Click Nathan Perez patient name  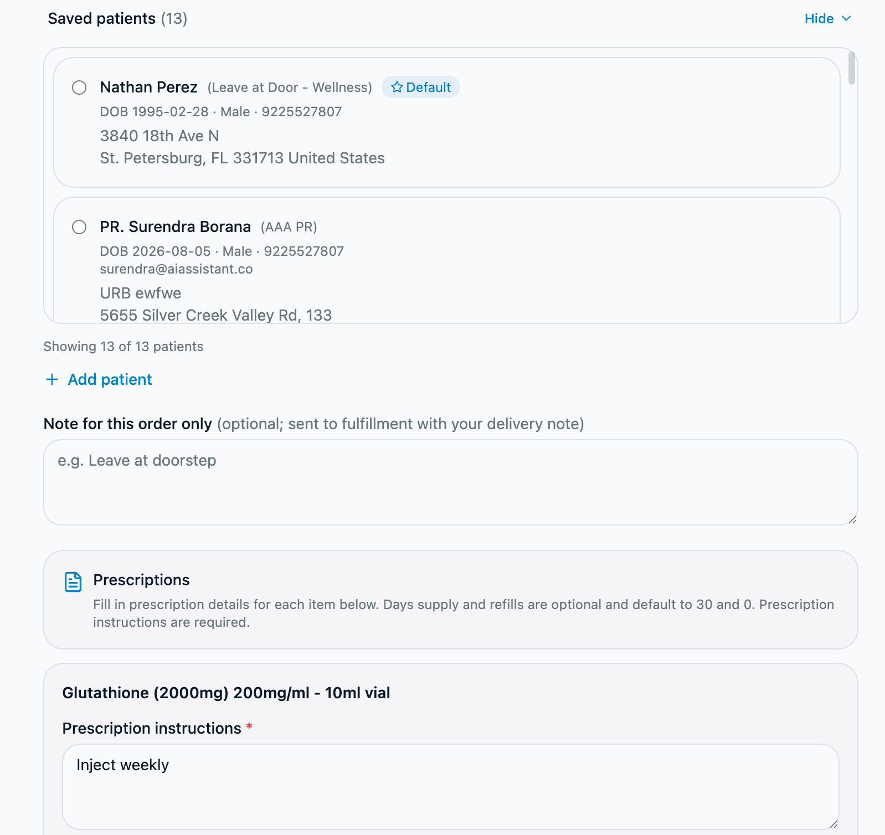click(x=148, y=87)
